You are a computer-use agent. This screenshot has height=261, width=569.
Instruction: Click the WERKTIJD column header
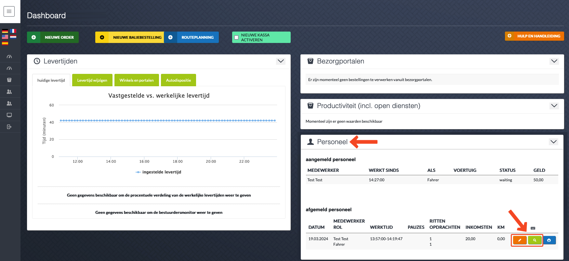pos(381,227)
